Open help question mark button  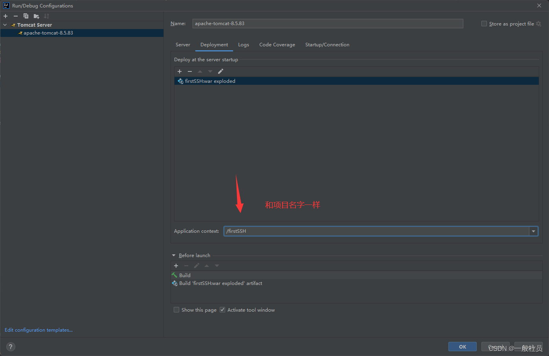pos(11,347)
